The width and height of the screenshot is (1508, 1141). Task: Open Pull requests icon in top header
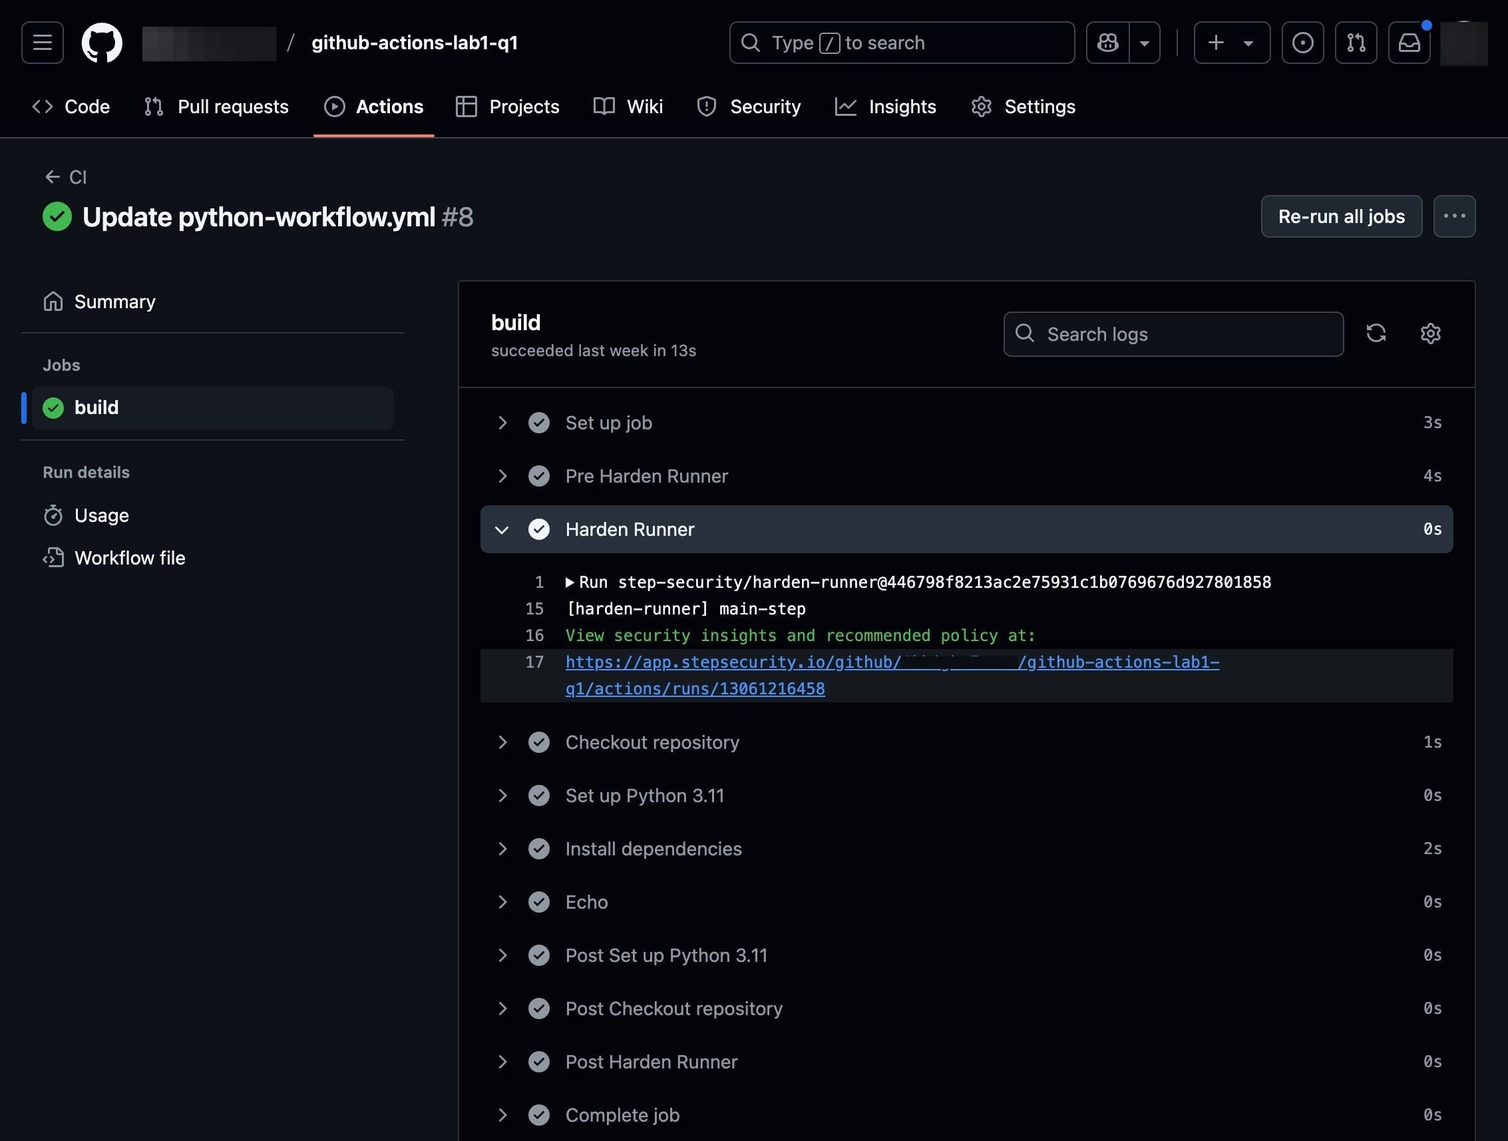pyautogui.click(x=1356, y=43)
